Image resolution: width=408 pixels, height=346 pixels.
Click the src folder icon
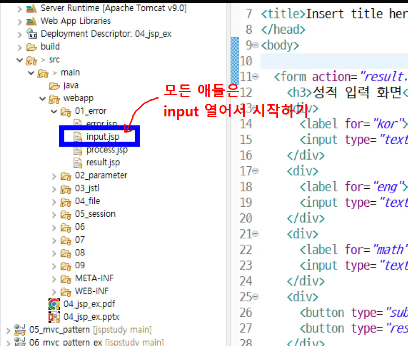(31, 61)
